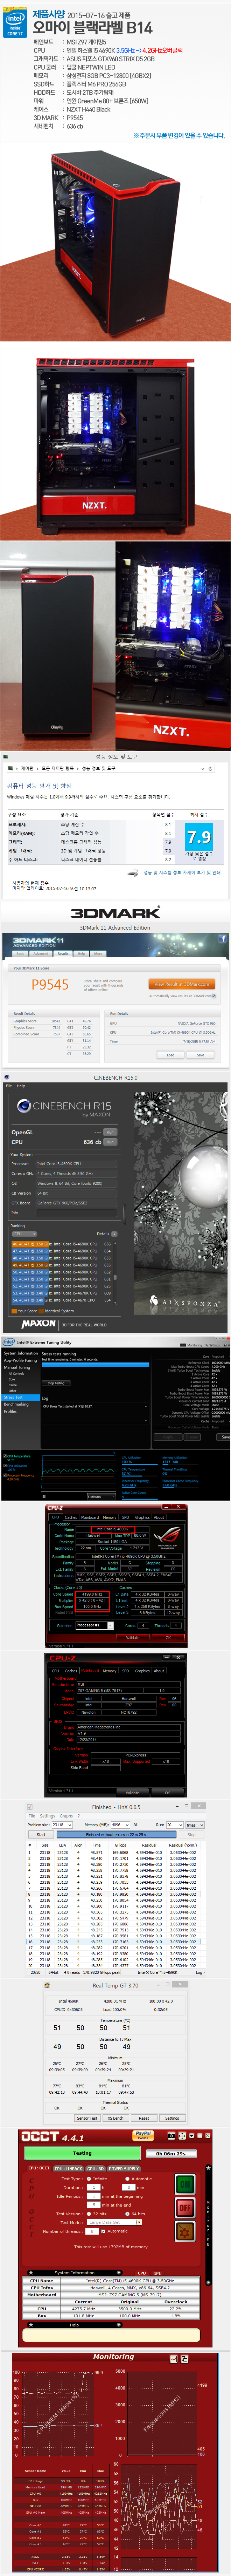Open Profiles in Intel XTU sidebar
The height and width of the screenshot is (2576, 231).
10,1411
